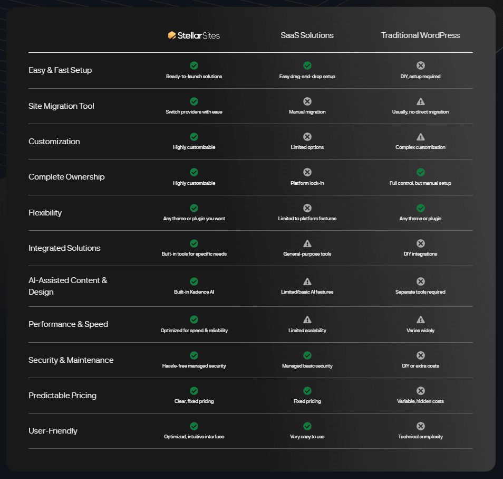The image size is (503, 479).
Task: Click the Predictable Pricing row label
Action: click(62, 395)
